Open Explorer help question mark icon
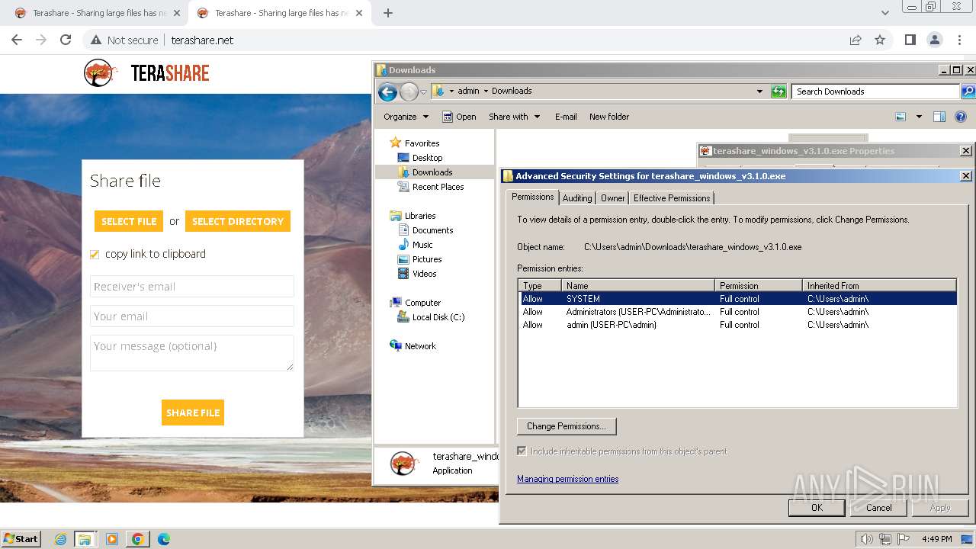976x549 pixels. click(x=961, y=117)
